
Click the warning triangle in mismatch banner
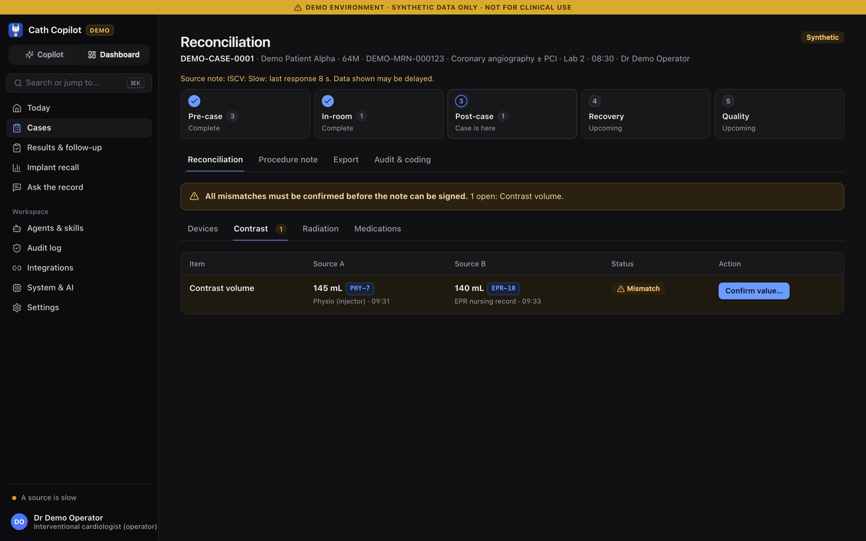(194, 196)
